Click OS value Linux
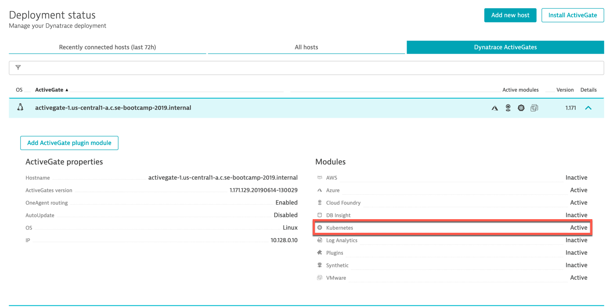The height and width of the screenshot is (307, 606). tap(290, 228)
